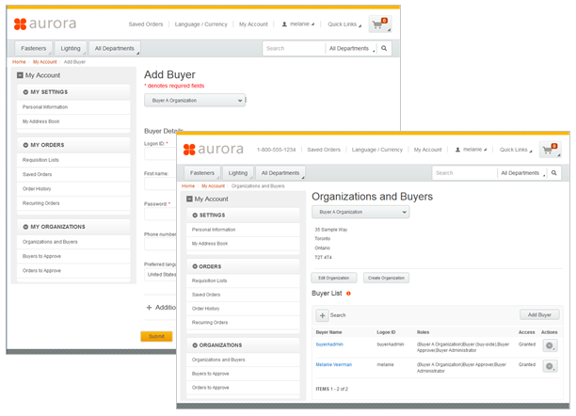
Task: Expand Search plus icon in Buyer List
Action: tap(322, 315)
